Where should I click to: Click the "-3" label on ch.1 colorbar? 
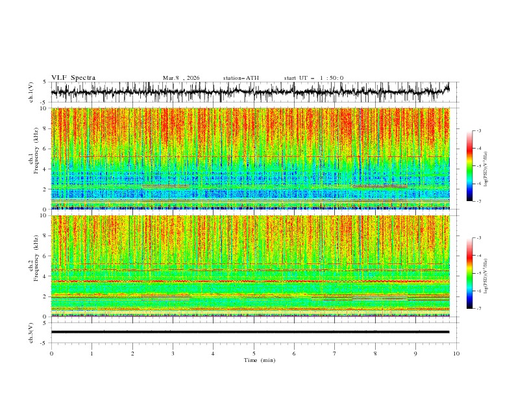click(x=479, y=130)
